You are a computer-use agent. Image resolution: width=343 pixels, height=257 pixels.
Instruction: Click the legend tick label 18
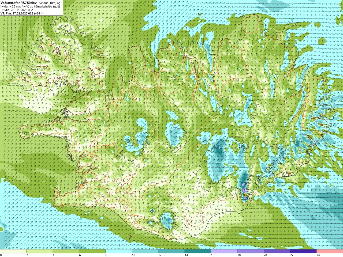pos(239,255)
